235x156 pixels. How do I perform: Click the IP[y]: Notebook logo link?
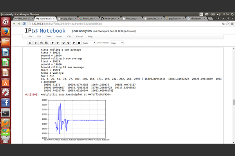(45, 30)
